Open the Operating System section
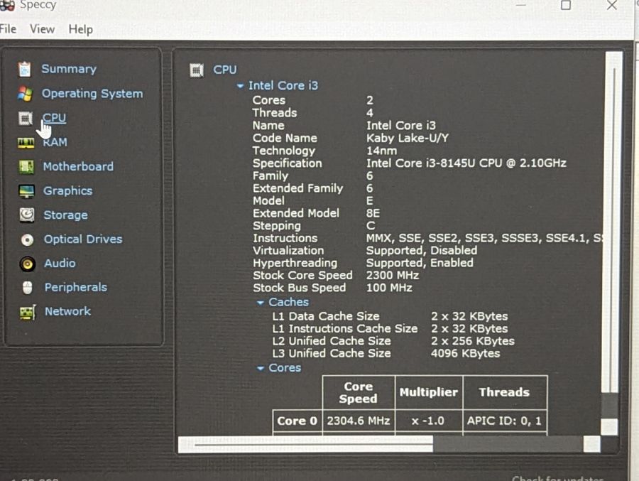This screenshot has width=639, height=481. coord(92,93)
